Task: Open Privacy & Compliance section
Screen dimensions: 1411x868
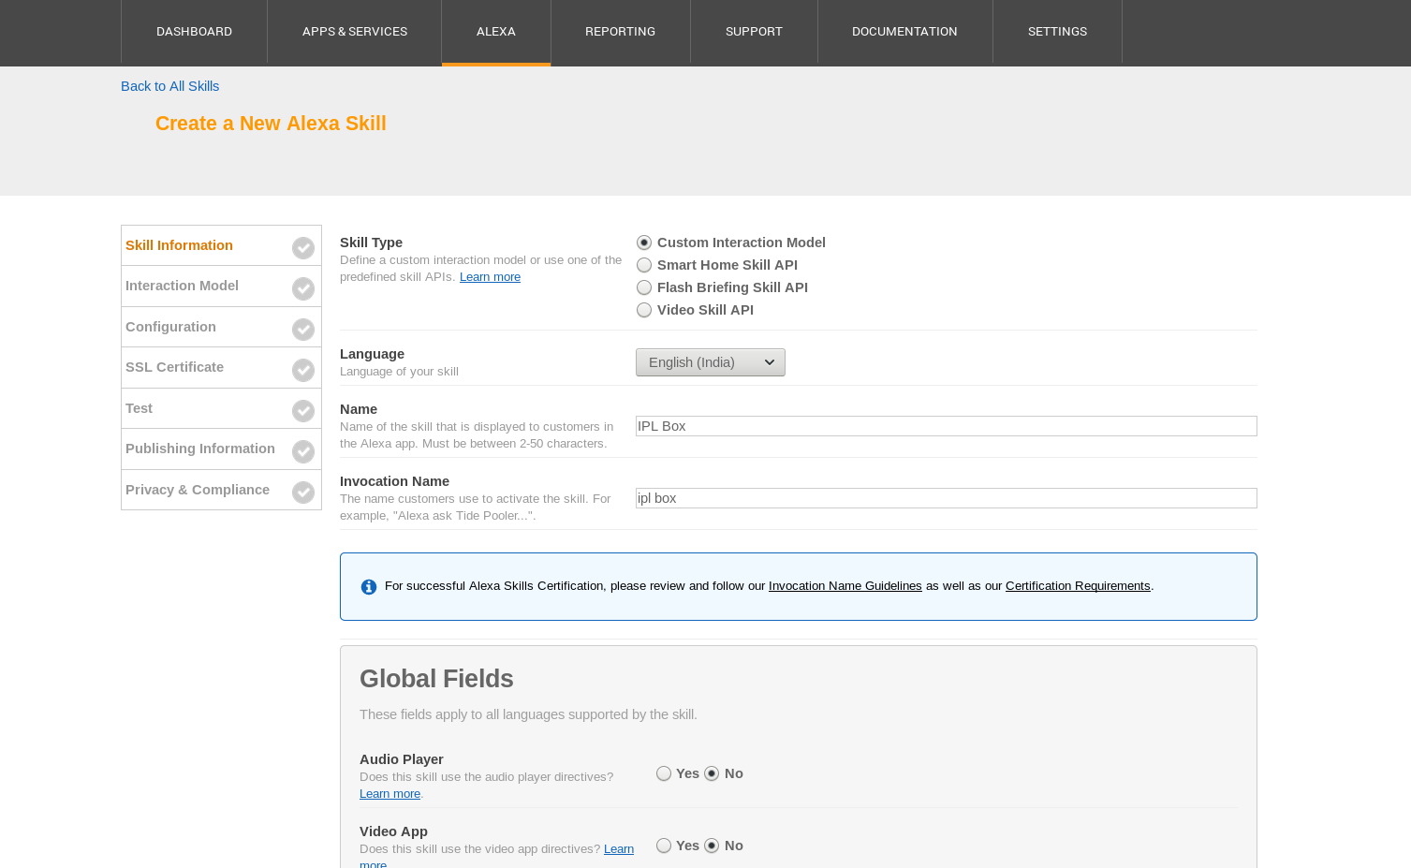Action: 221,490
